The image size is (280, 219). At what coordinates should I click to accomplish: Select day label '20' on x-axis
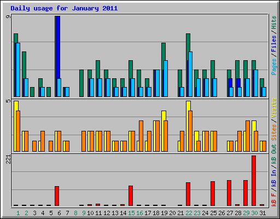172,213
